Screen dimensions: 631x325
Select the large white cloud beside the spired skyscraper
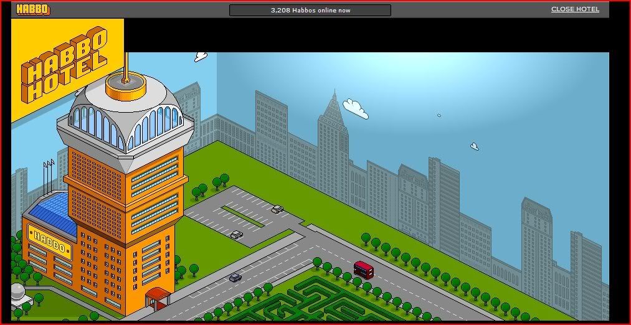355,107
